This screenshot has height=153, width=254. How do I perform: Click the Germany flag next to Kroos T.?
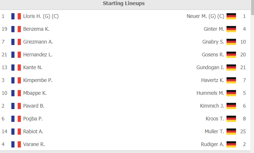pyautogui.click(x=231, y=119)
